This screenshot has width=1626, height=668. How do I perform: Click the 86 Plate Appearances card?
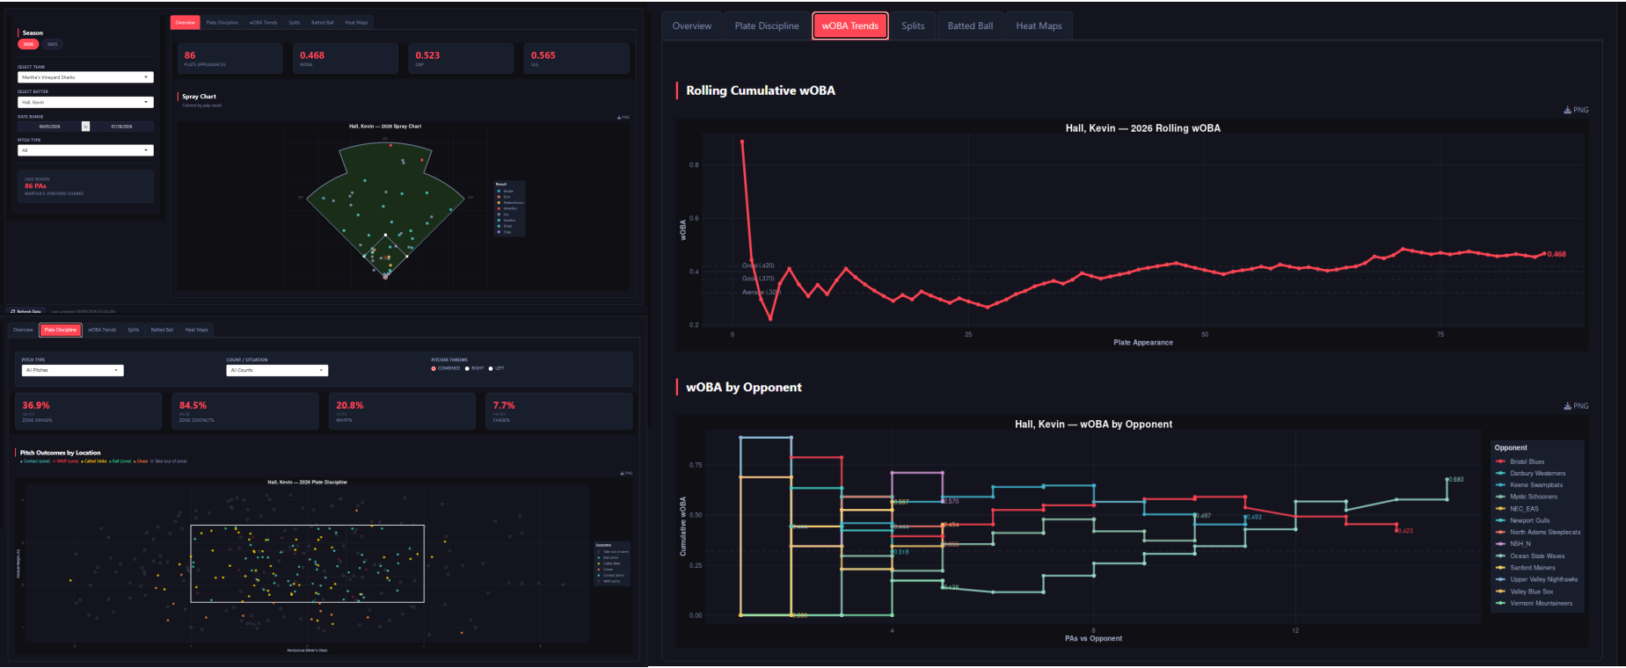[x=230, y=58]
